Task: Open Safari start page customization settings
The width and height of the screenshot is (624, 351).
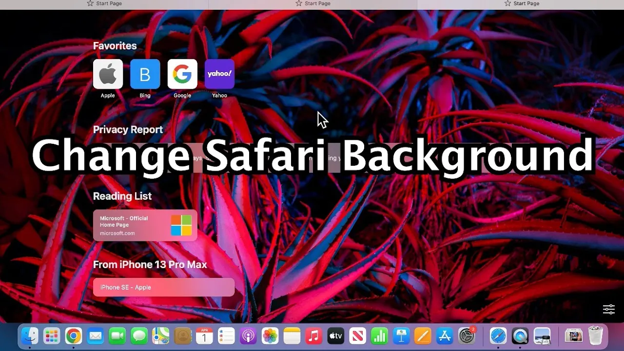Action: click(x=608, y=309)
